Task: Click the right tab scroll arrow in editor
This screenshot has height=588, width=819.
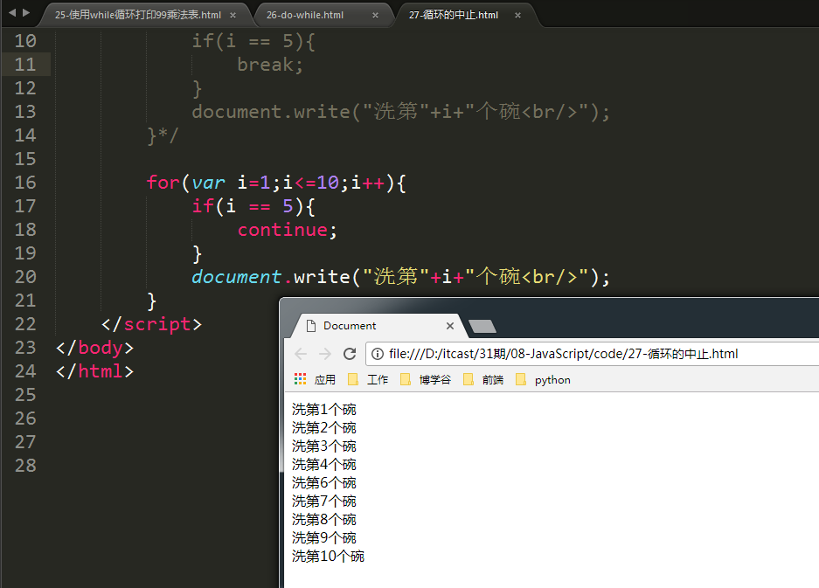Action: pos(25,12)
